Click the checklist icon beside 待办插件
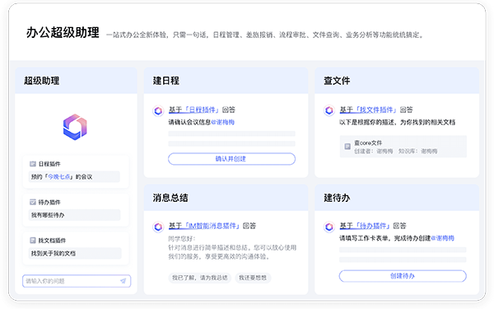 click(32, 202)
